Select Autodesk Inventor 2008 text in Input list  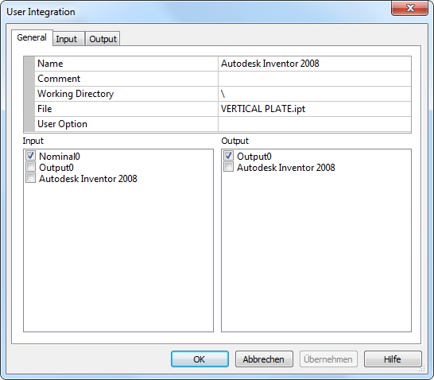click(88, 179)
